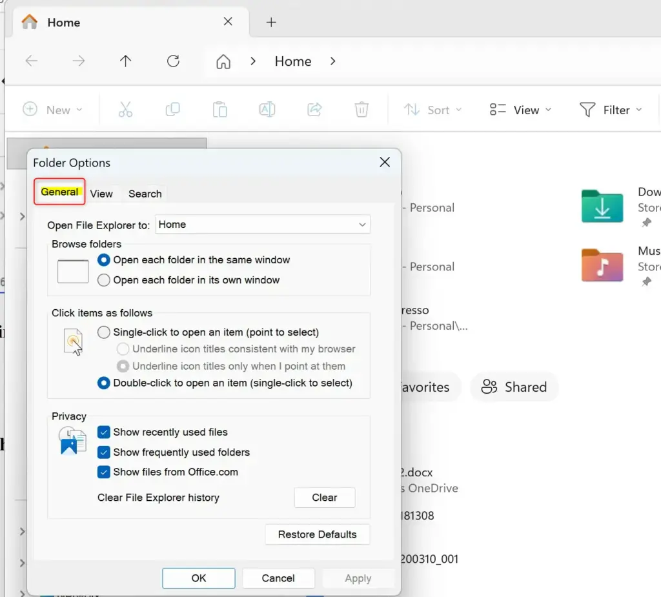The width and height of the screenshot is (661, 597).
Task: Click chevron before Home in address bar
Action: point(253,61)
